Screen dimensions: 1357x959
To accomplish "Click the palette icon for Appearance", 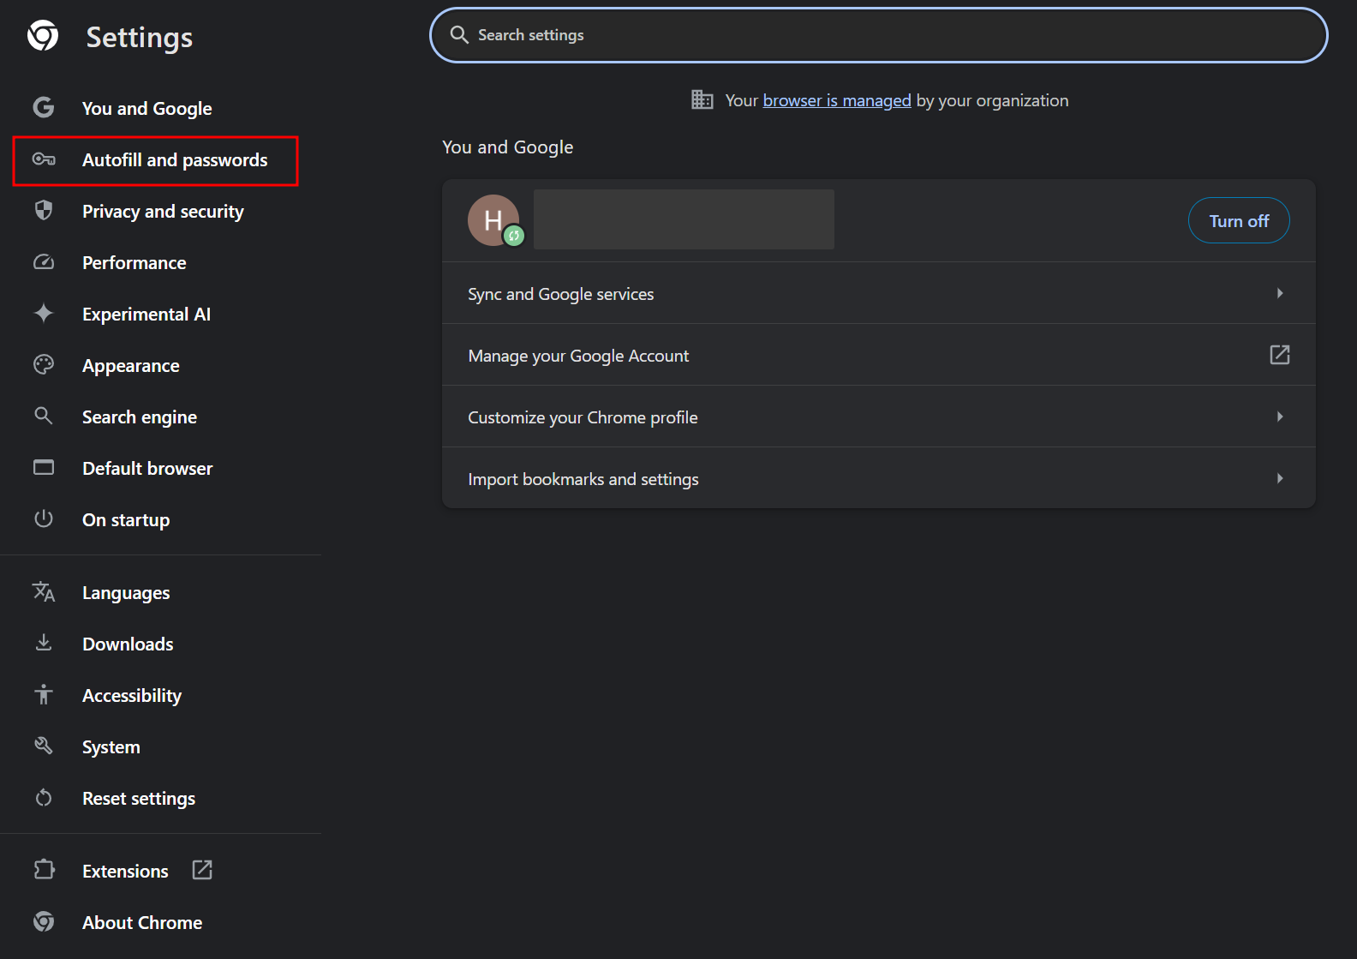I will click(44, 365).
